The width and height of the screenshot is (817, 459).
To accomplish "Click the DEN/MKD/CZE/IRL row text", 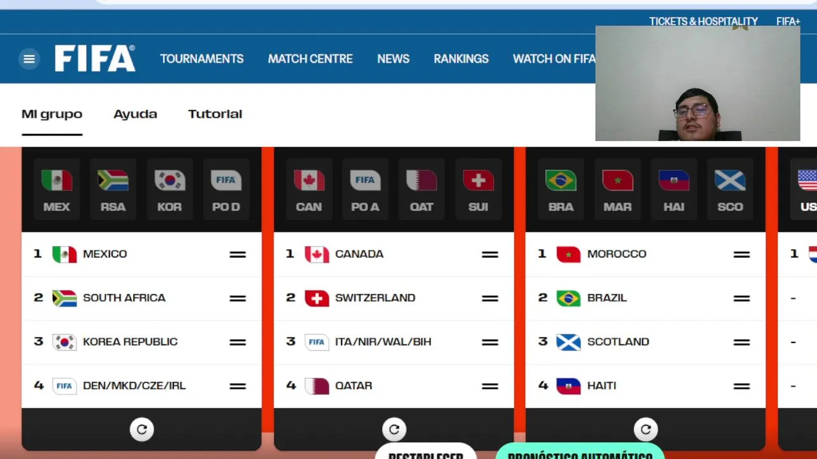I will (134, 386).
